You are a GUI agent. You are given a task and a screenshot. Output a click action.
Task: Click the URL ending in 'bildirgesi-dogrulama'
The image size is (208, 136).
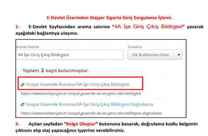(91, 113)
